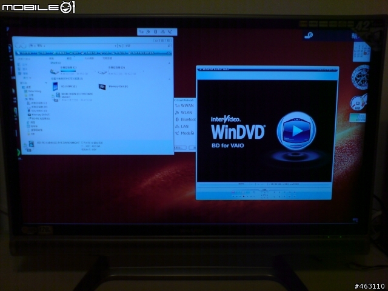The height and width of the screenshot is (291, 388).
Task: Click the WinDVD playback control strip
Action: [264, 194]
